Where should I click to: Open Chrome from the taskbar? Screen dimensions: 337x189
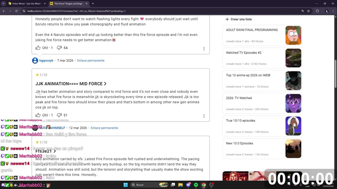(204, 185)
